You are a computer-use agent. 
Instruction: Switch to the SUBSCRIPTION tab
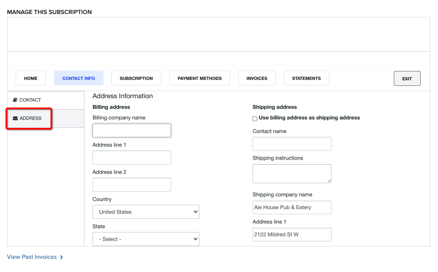pos(136,78)
